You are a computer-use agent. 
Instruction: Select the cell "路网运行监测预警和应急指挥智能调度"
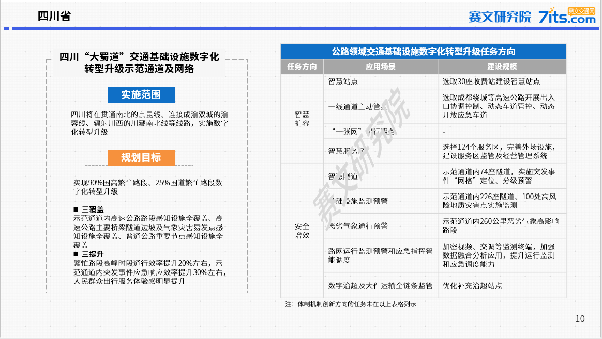(381, 256)
